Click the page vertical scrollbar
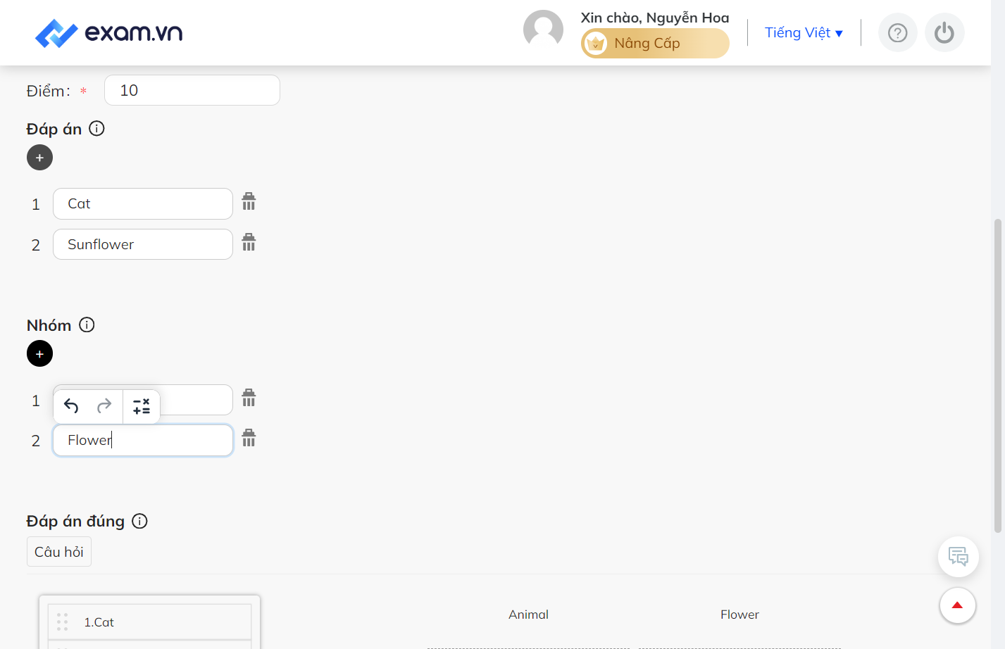1005x649 pixels. pyautogui.click(x=997, y=376)
